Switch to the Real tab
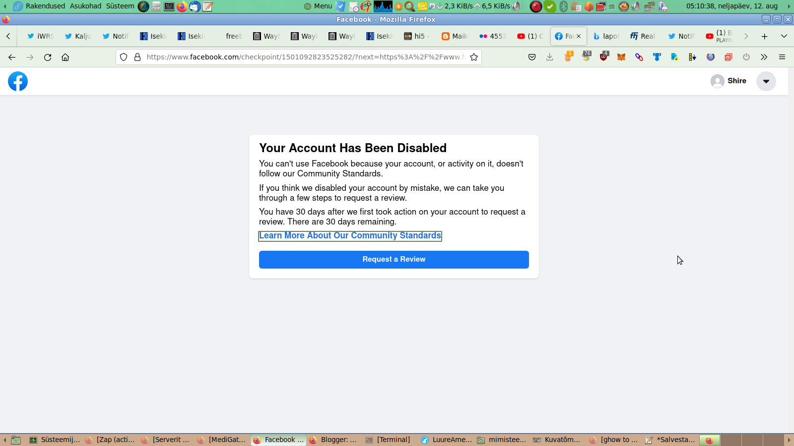Image resolution: width=794 pixels, height=446 pixels. [x=644, y=36]
